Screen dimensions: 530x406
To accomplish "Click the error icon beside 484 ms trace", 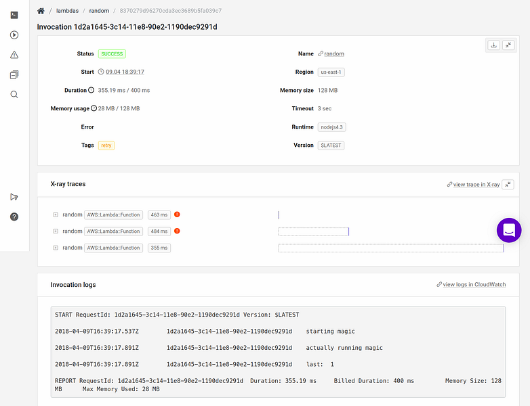I will coord(177,231).
